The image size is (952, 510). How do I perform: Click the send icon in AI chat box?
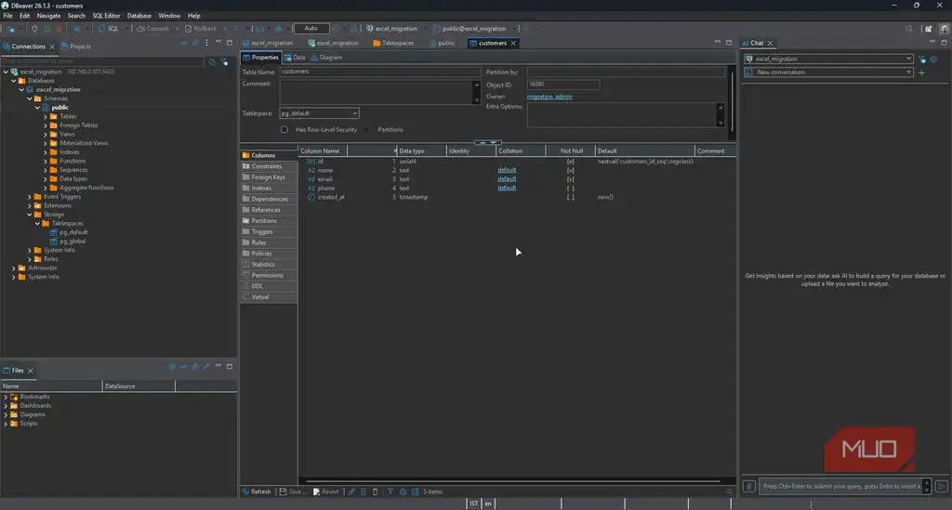pos(941,487)
